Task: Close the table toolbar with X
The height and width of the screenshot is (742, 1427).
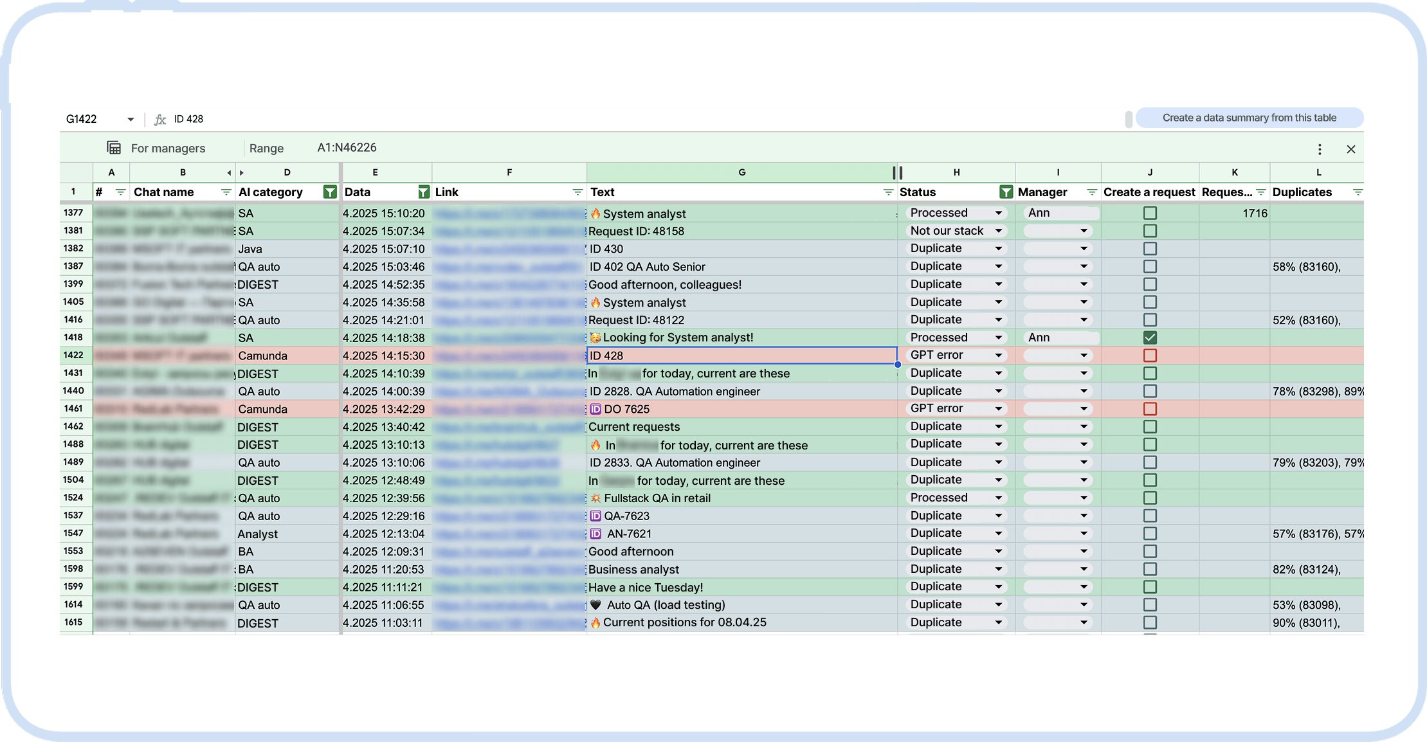Action: point(1351,149)
